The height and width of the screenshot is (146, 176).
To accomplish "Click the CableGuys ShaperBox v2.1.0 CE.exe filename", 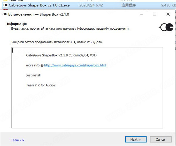I will (x=39, y=5).
